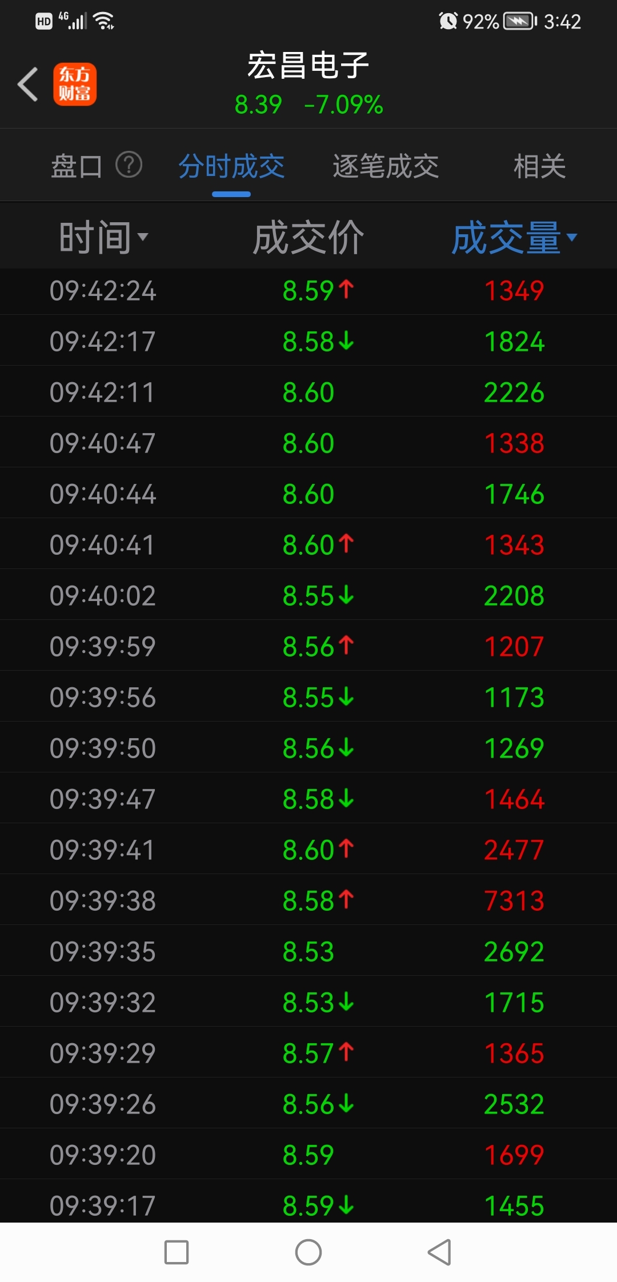Select the 09:39:20 time entry
The image size is (617, 1282).
103,1155
